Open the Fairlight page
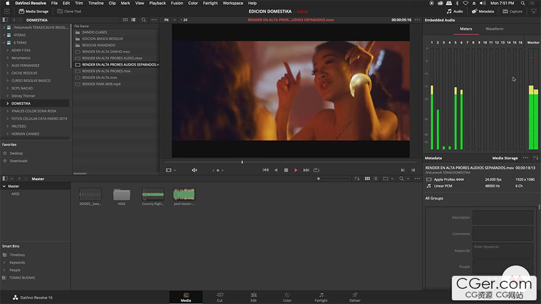541x304 pixels. [x=321, y=297]
